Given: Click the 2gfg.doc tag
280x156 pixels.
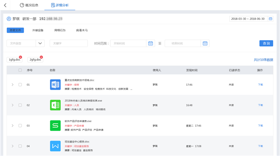Looking at the screenshot, I should tap(35, 59).
